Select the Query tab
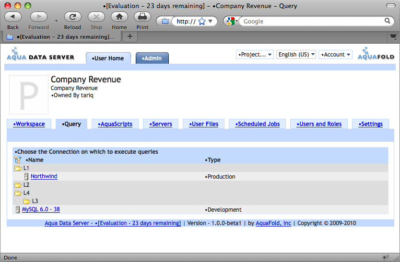This screenshot has width=400, height=262. (71, 124)
